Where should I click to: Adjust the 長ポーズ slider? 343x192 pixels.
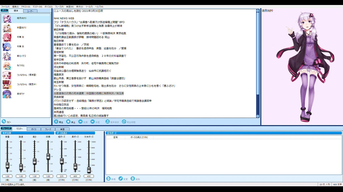coord(75,166)
